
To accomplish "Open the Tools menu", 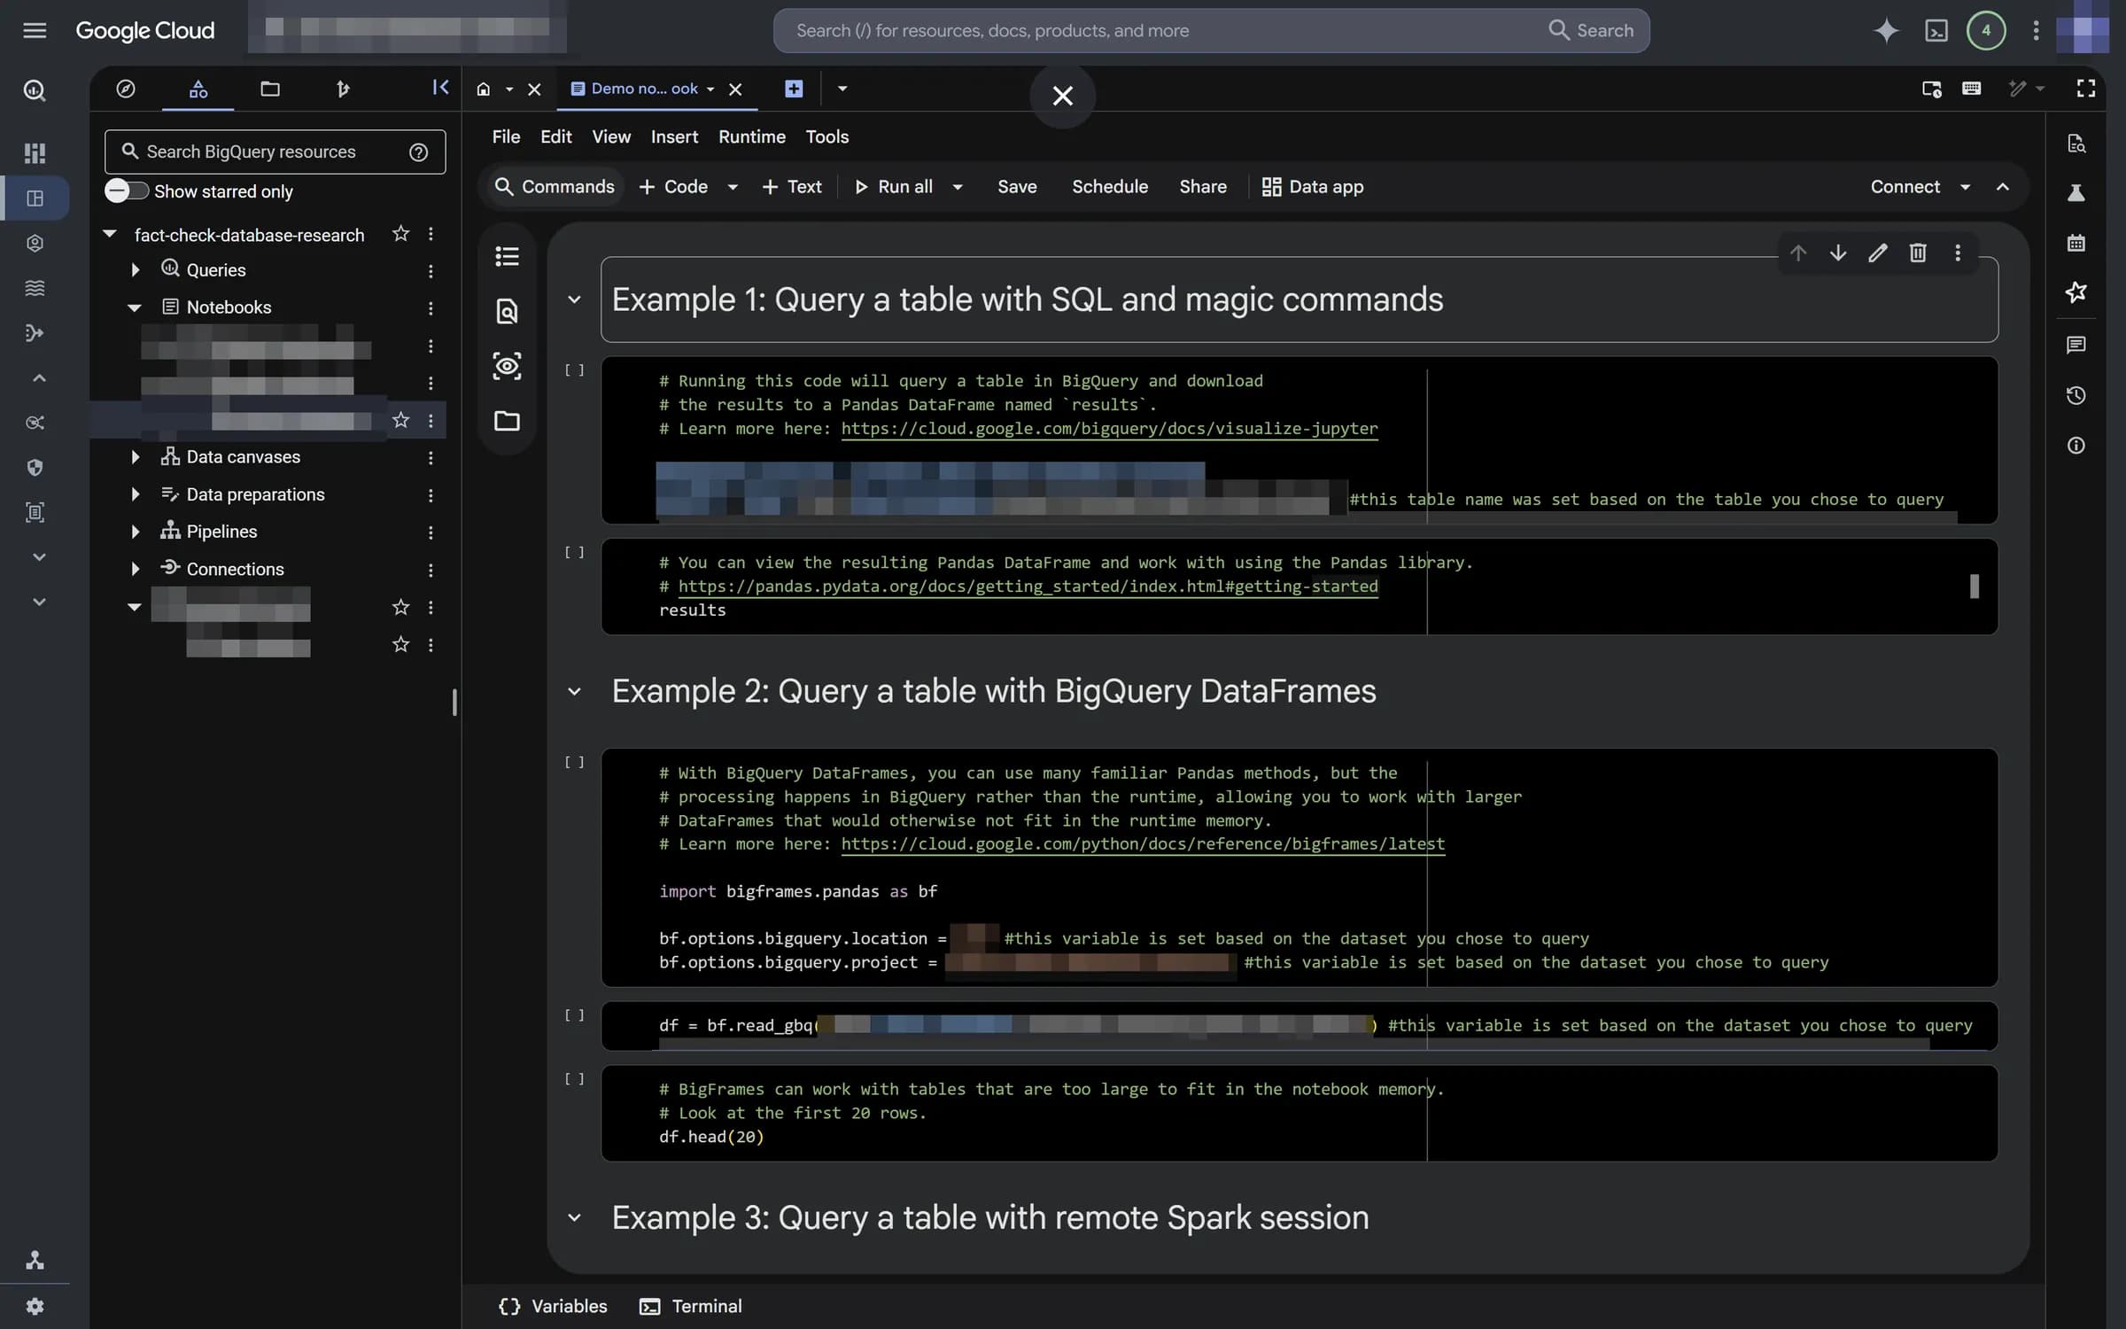I will tap(826, 136).
